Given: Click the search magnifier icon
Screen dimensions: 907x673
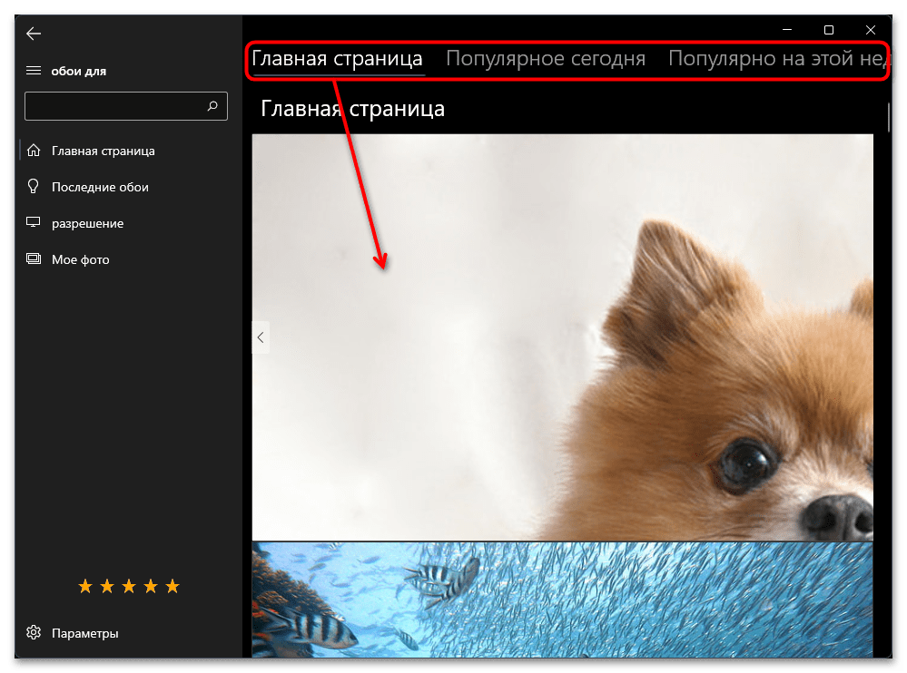Looking at the screenshot, I should (x=212, y=106).
